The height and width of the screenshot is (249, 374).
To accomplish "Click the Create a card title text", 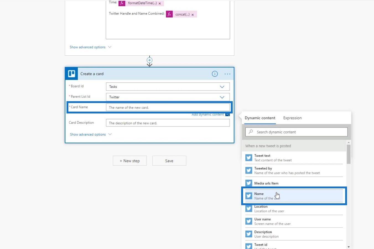I will click(92, 74).
